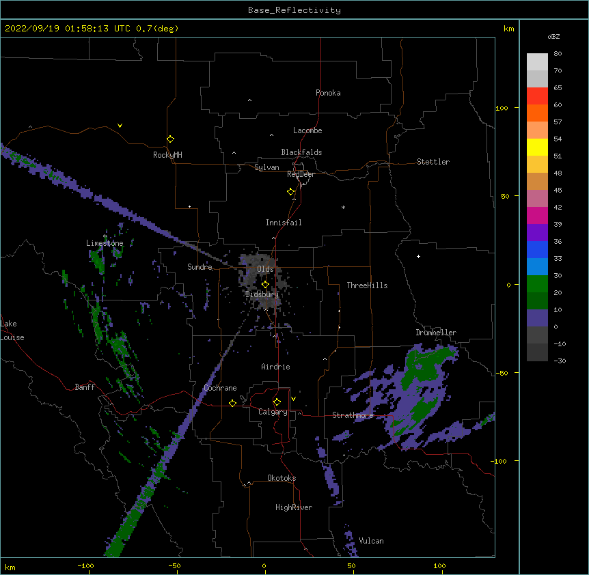Click the Drumheller label

click(436, 333)
